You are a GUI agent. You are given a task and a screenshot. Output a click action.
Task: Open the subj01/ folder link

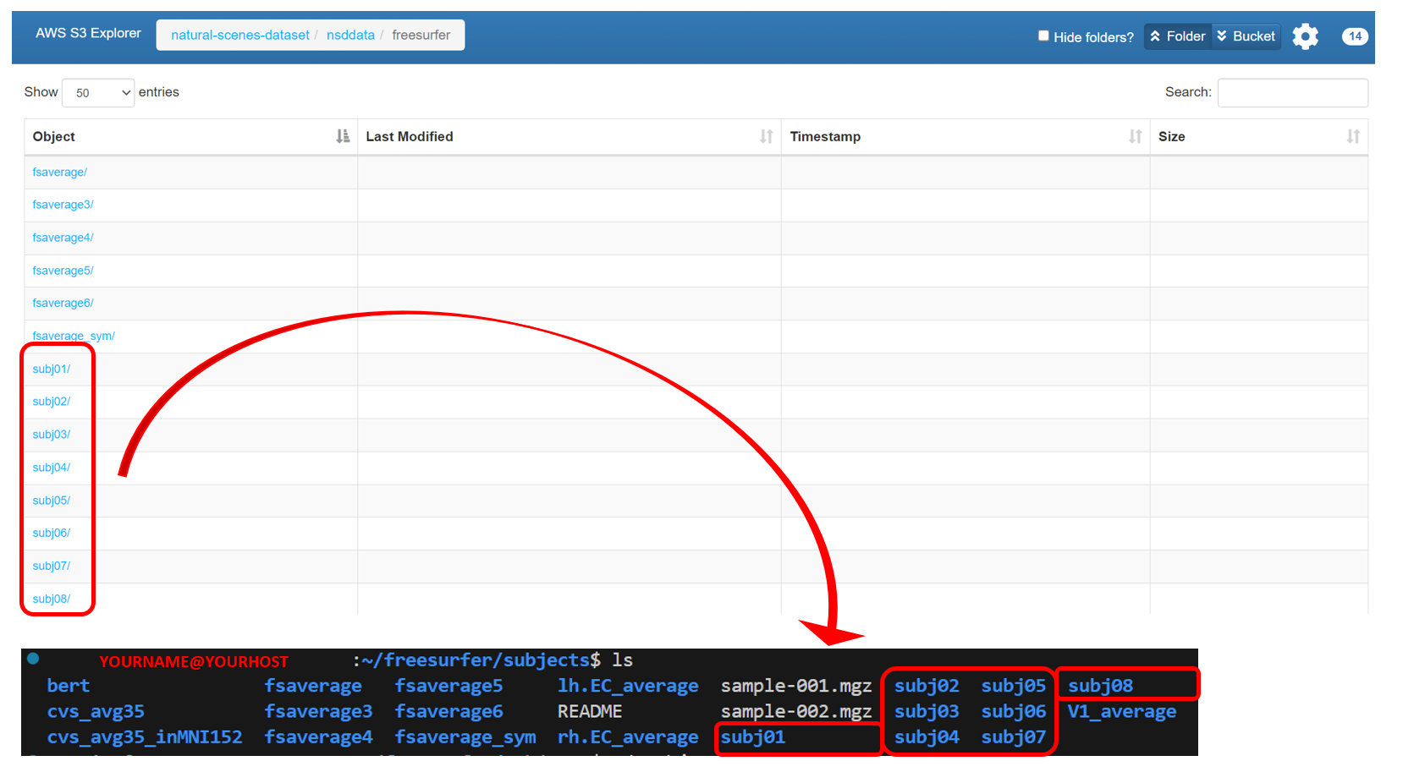click(52, 370)
